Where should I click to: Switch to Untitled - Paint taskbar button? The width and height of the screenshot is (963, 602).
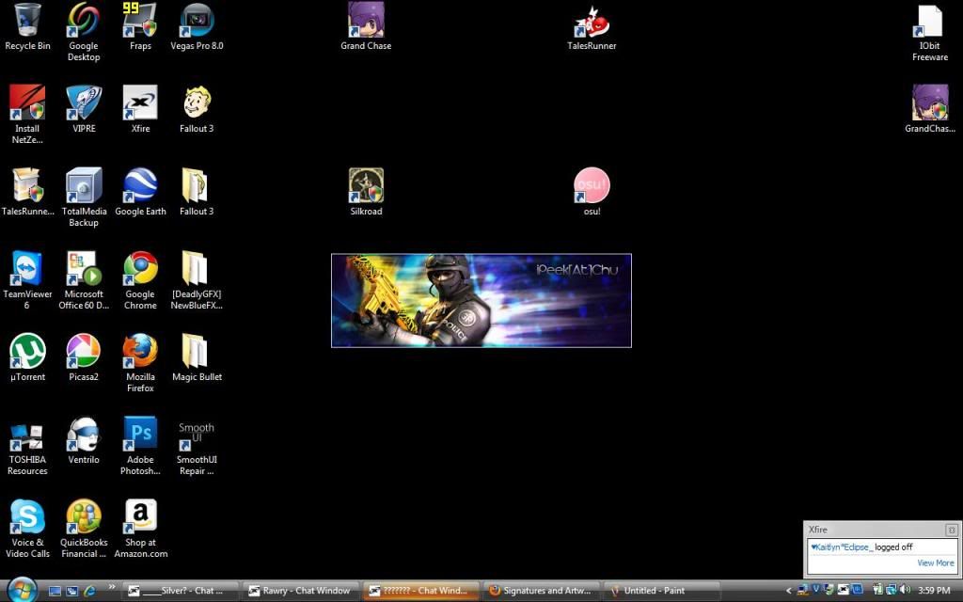point(661,591)
